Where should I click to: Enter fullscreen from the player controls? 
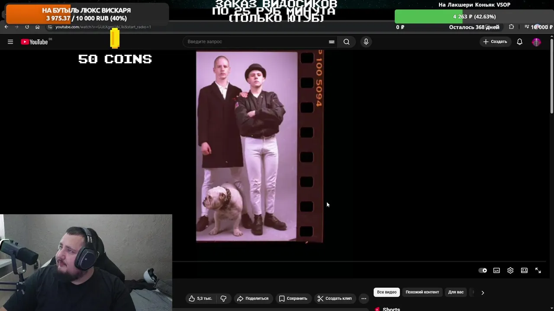tap(538, 270)
